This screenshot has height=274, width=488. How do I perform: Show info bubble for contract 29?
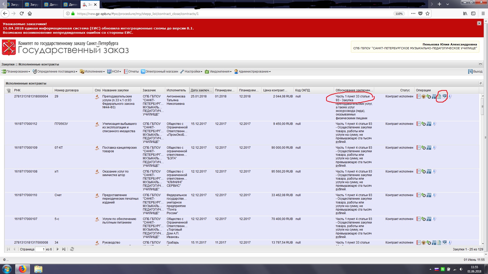[450, 96]
